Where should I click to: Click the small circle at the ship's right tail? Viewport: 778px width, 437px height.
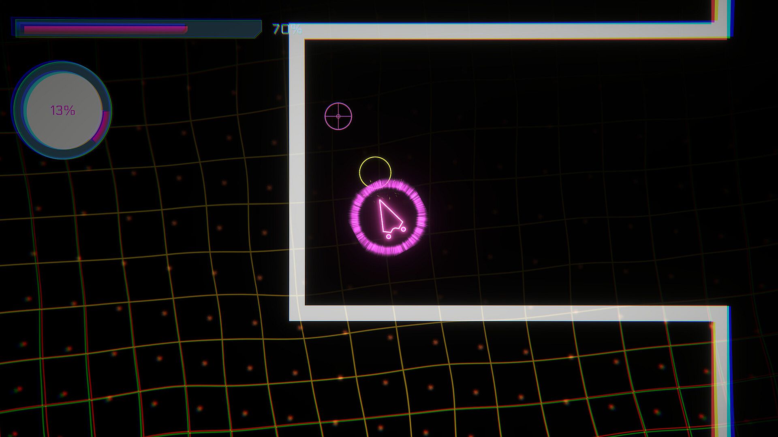[403, 229]
